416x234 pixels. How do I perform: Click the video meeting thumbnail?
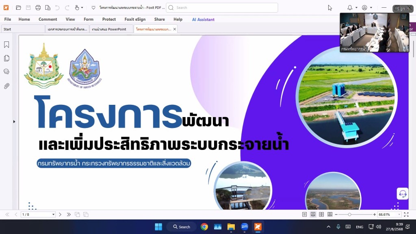point(374,32)
